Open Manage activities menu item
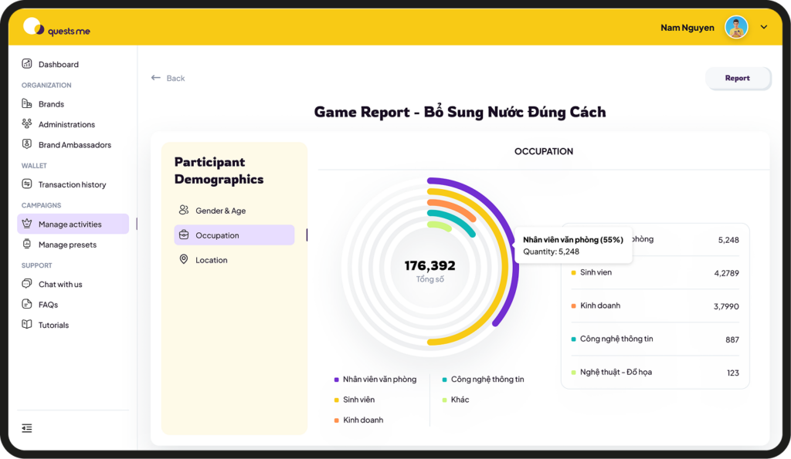Image resolution: width=791 pixels, height=459 pixels. click(70, 224)
